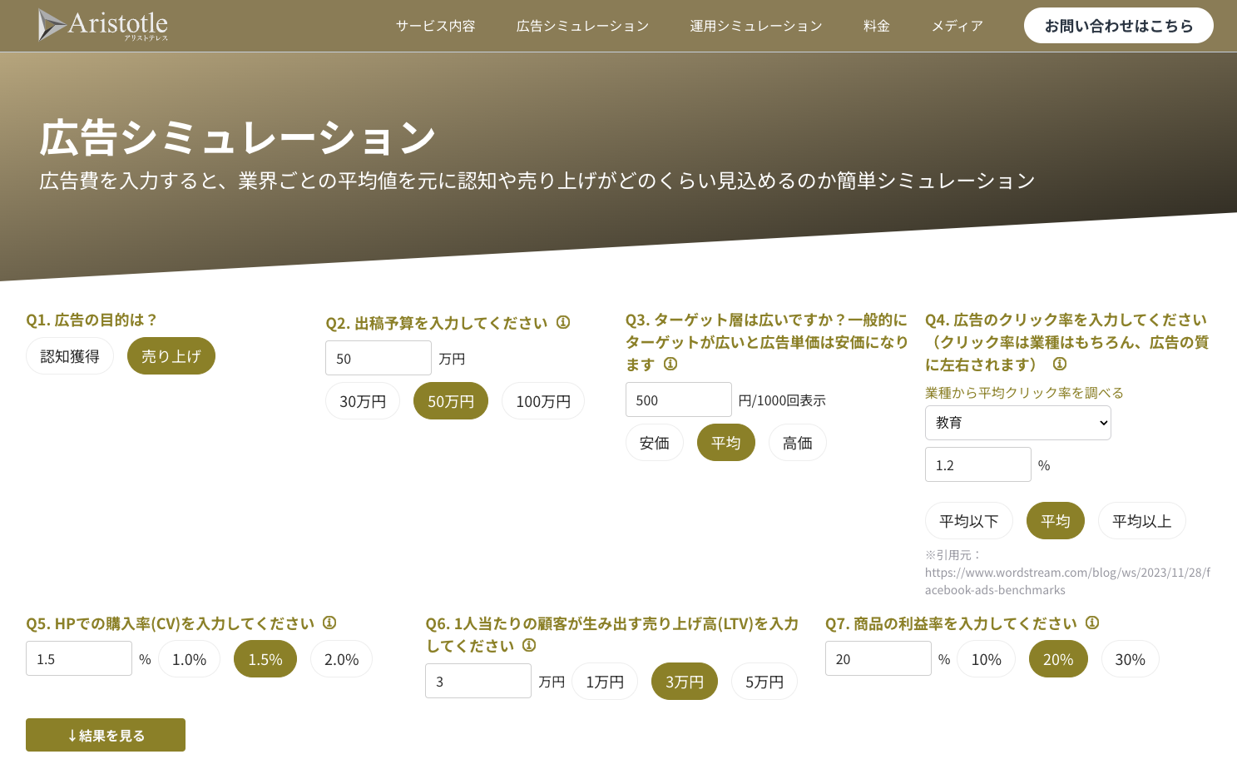
Task: Open the 教育 industry dropdown
Action: [x=1018, y=423]
